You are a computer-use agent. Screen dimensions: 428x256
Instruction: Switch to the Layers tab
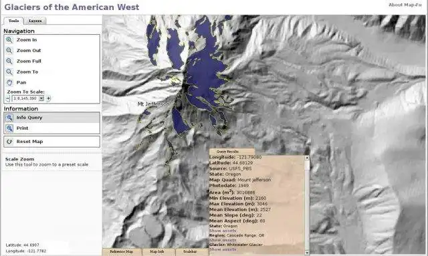click(35, 21)
